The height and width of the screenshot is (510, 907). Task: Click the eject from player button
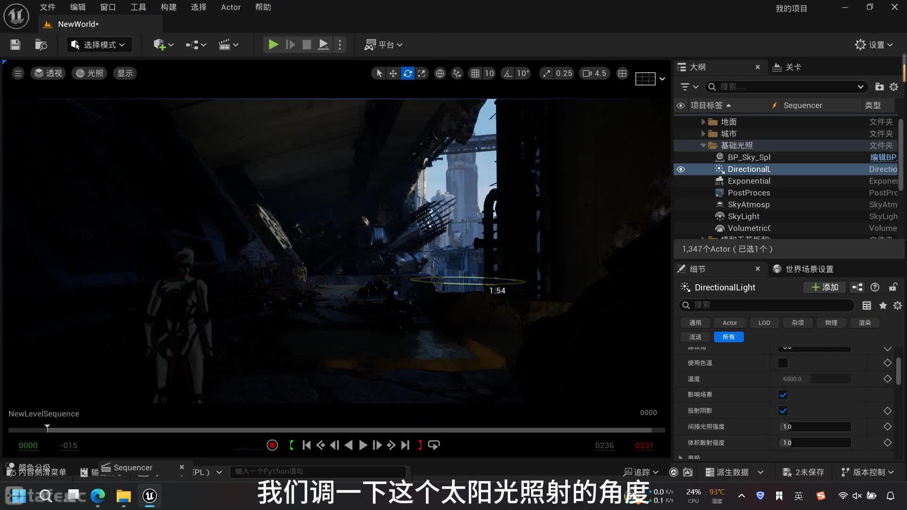(323, 45)
